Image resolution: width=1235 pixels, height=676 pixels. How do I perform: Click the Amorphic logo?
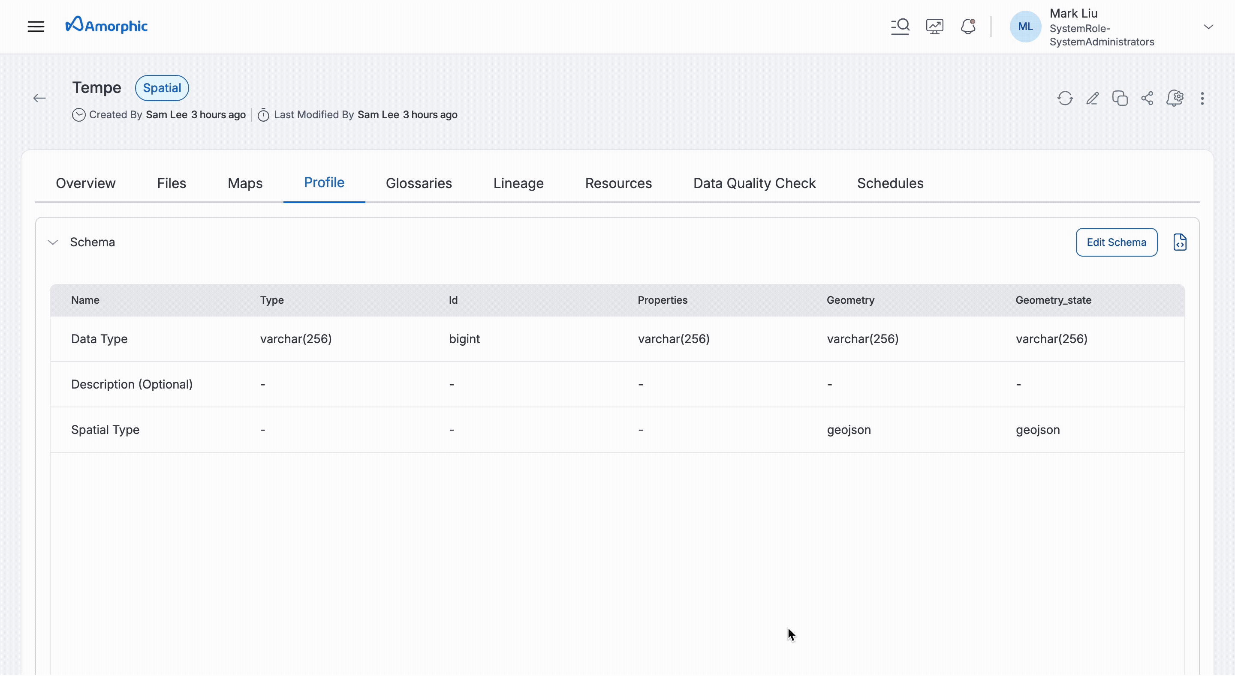[x=106, y=25]
